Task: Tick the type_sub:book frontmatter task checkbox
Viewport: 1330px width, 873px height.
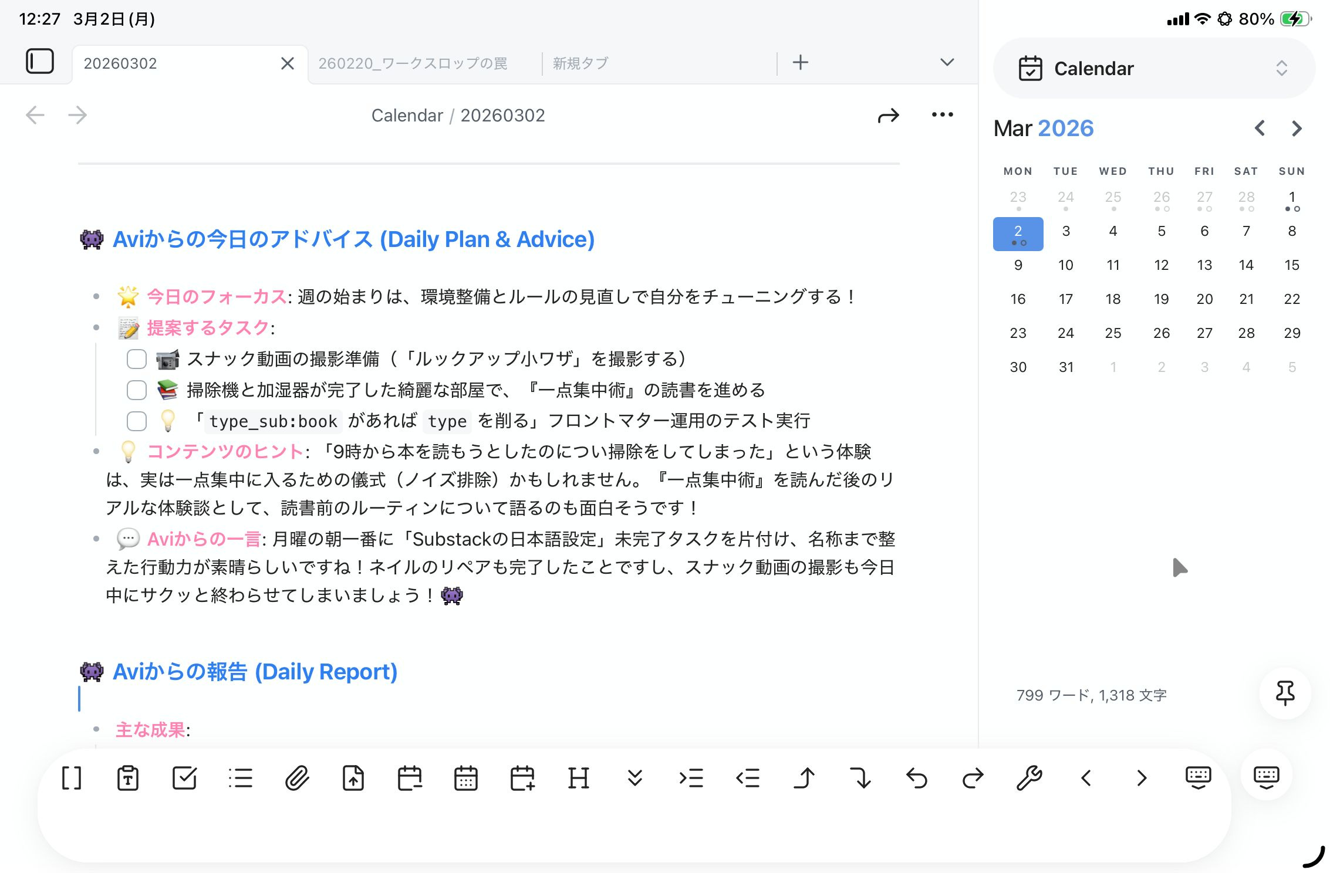Action: tap(137, 421)
